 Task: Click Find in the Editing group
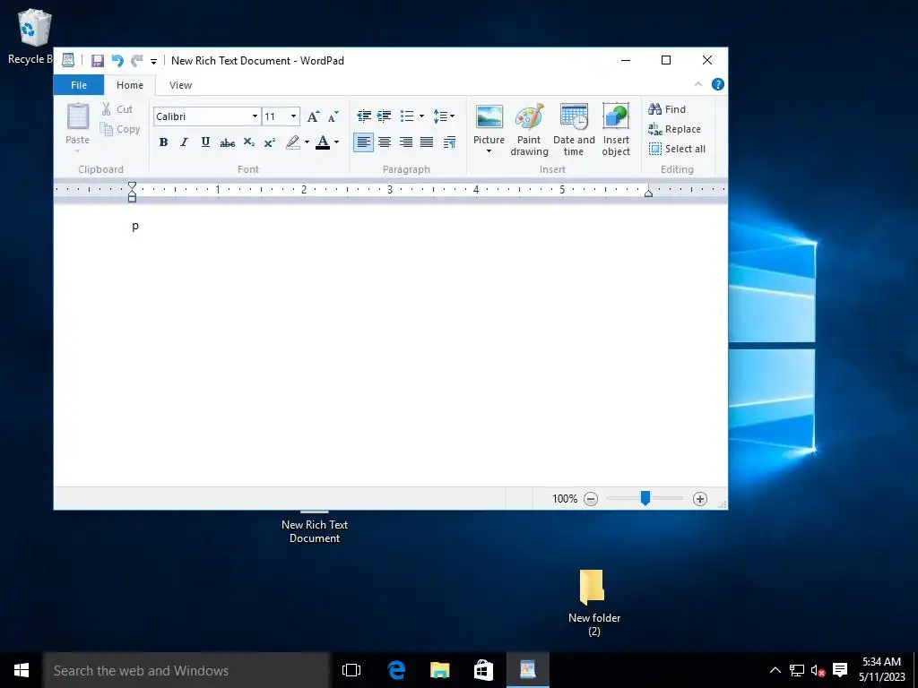click(x=667, y=109)
